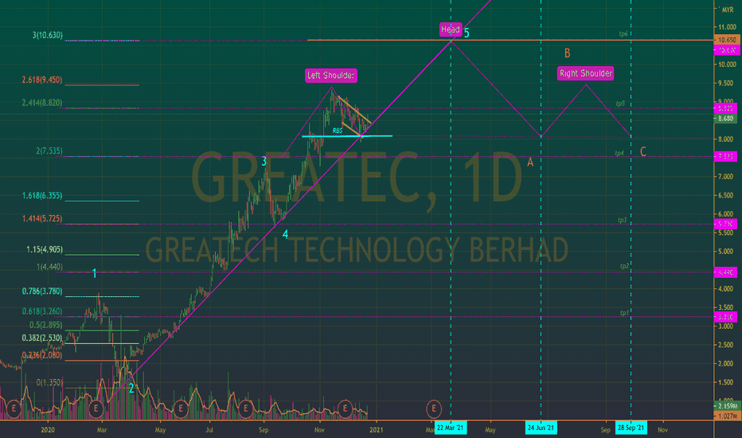Select the 0.382(2.530) Fibonacci level text
This screenshot has height=438, width=742.
pos(41,338)
